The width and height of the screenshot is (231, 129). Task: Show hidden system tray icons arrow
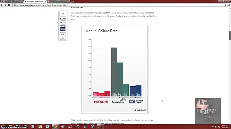[210, 127]
